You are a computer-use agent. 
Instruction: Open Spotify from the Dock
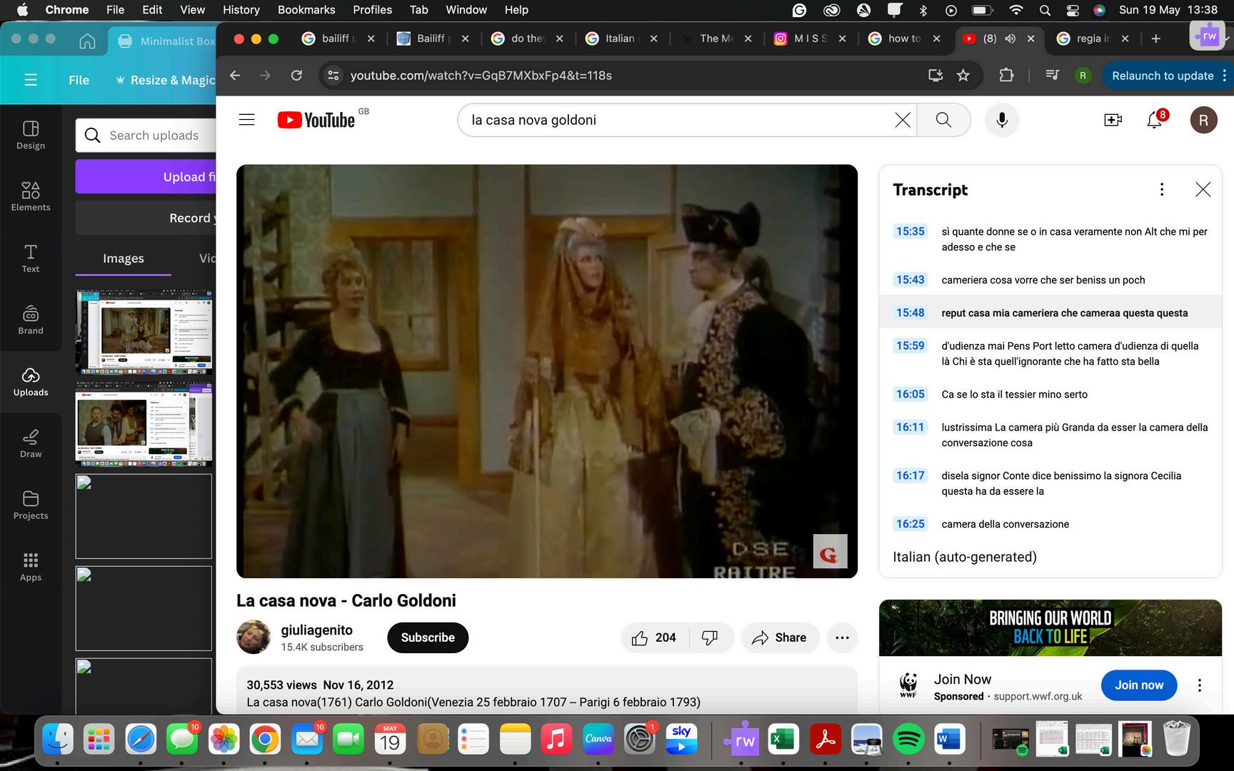tap(908, 740)
